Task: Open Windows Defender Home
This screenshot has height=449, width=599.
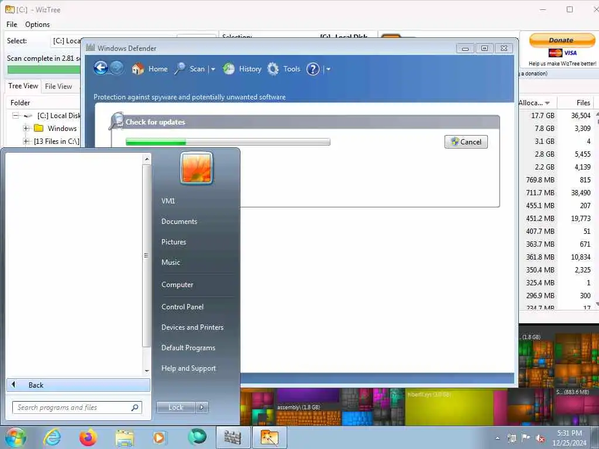Action: (x=149, y=69)
